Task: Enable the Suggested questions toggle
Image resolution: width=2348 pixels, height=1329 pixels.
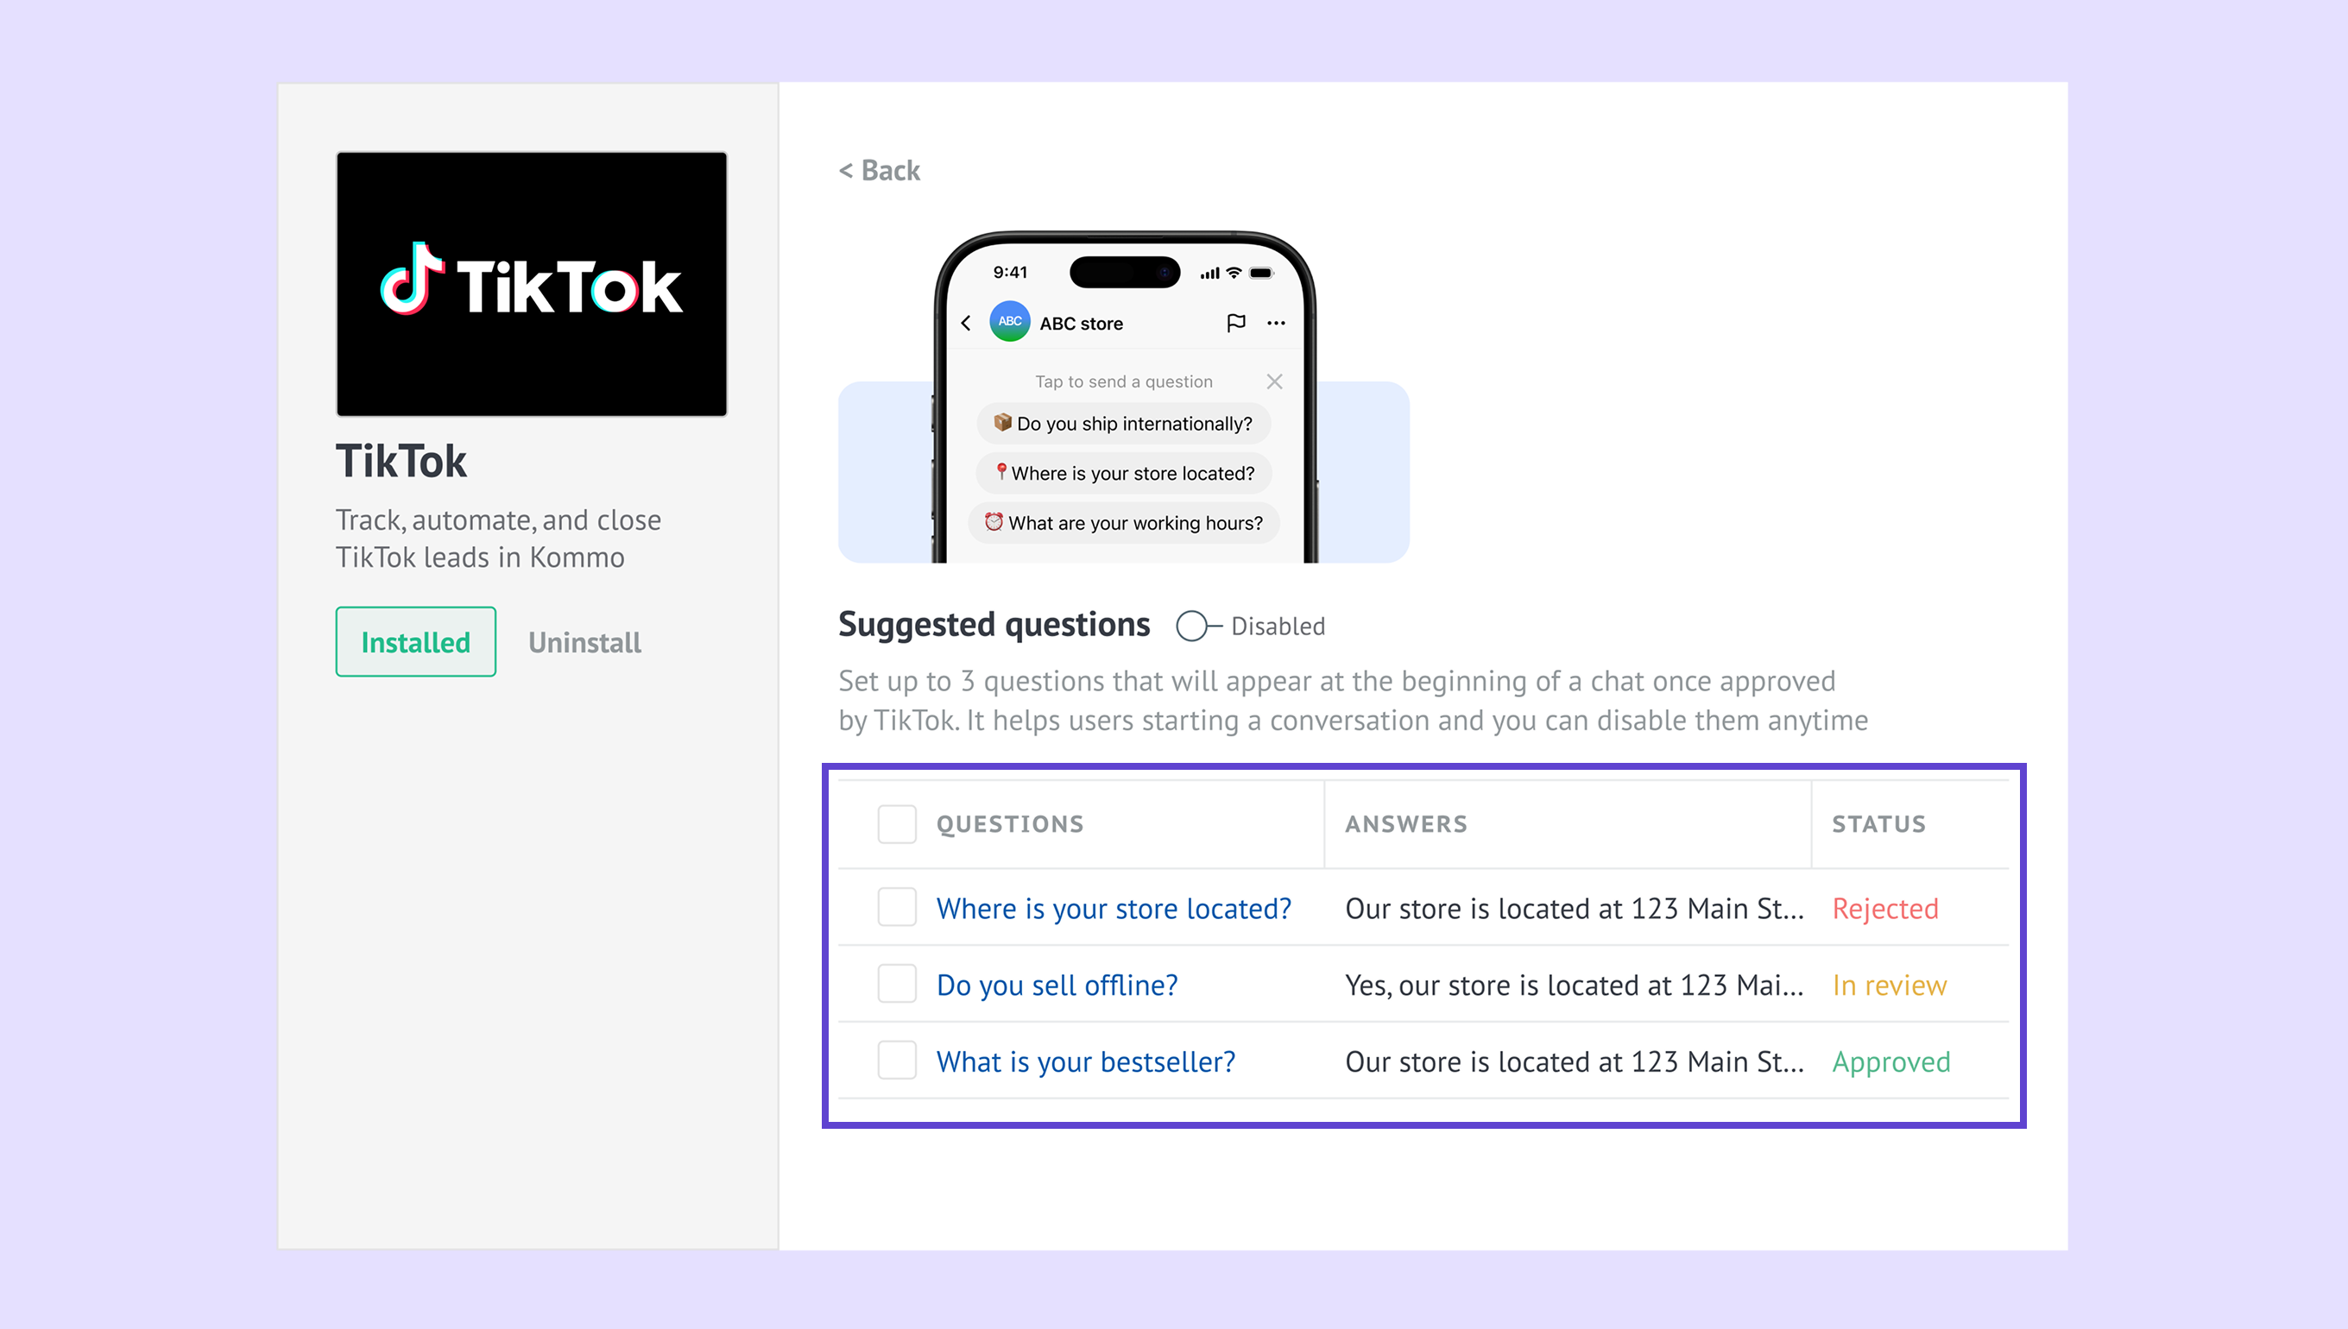Action: 1197,627
